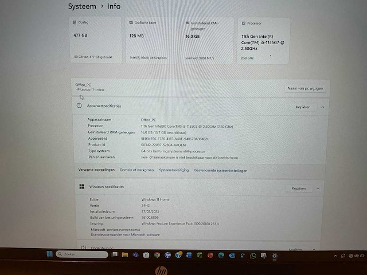Select the Apparaat-id value text
Screen dimensions: 367x275
(174, 139)
